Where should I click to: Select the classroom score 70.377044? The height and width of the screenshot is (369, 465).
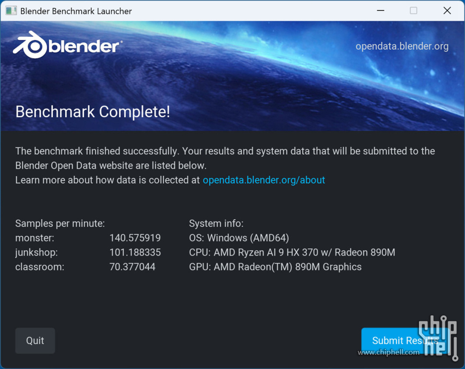132,267
